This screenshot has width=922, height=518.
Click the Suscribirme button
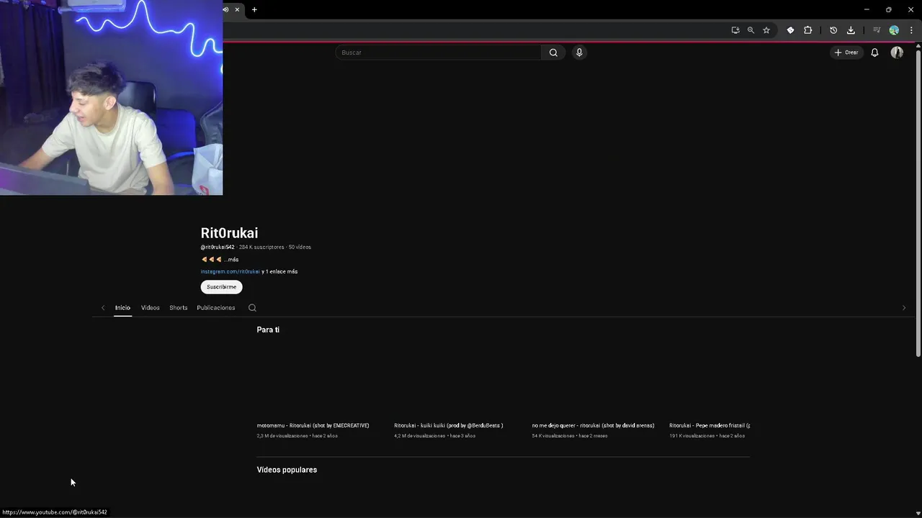(x=221, y=287)
